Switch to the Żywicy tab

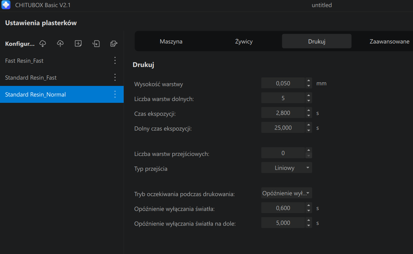244,42
